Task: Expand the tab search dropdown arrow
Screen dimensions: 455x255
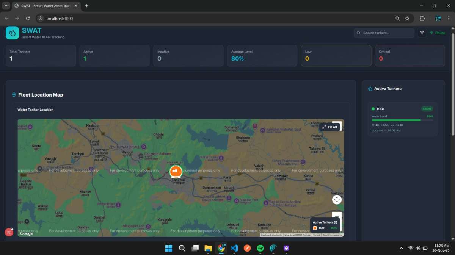Action: [6, 6]
